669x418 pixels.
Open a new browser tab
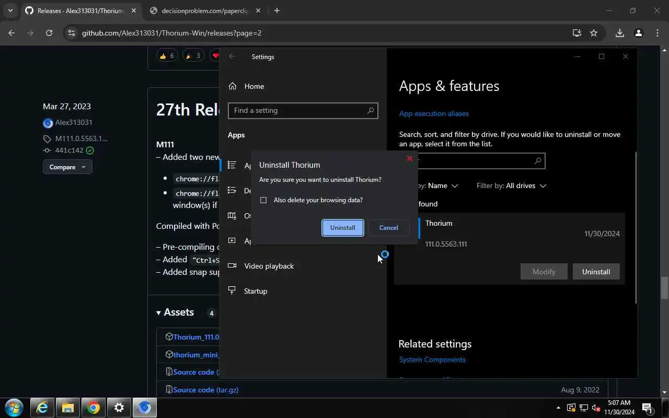277,10
